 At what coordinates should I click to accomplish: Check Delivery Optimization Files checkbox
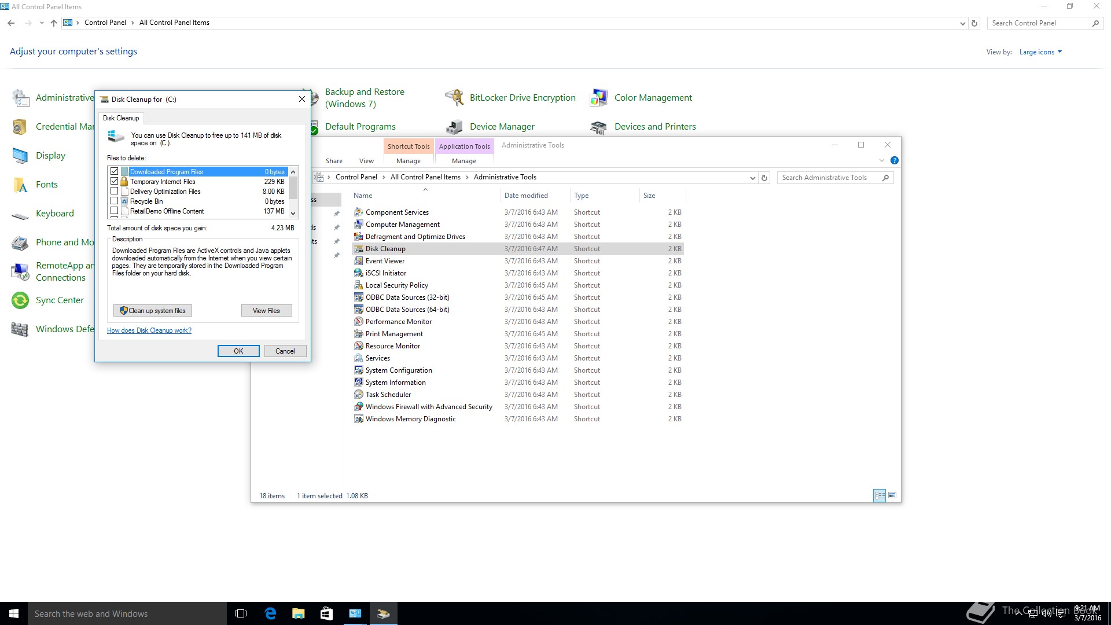coord(114,192)
